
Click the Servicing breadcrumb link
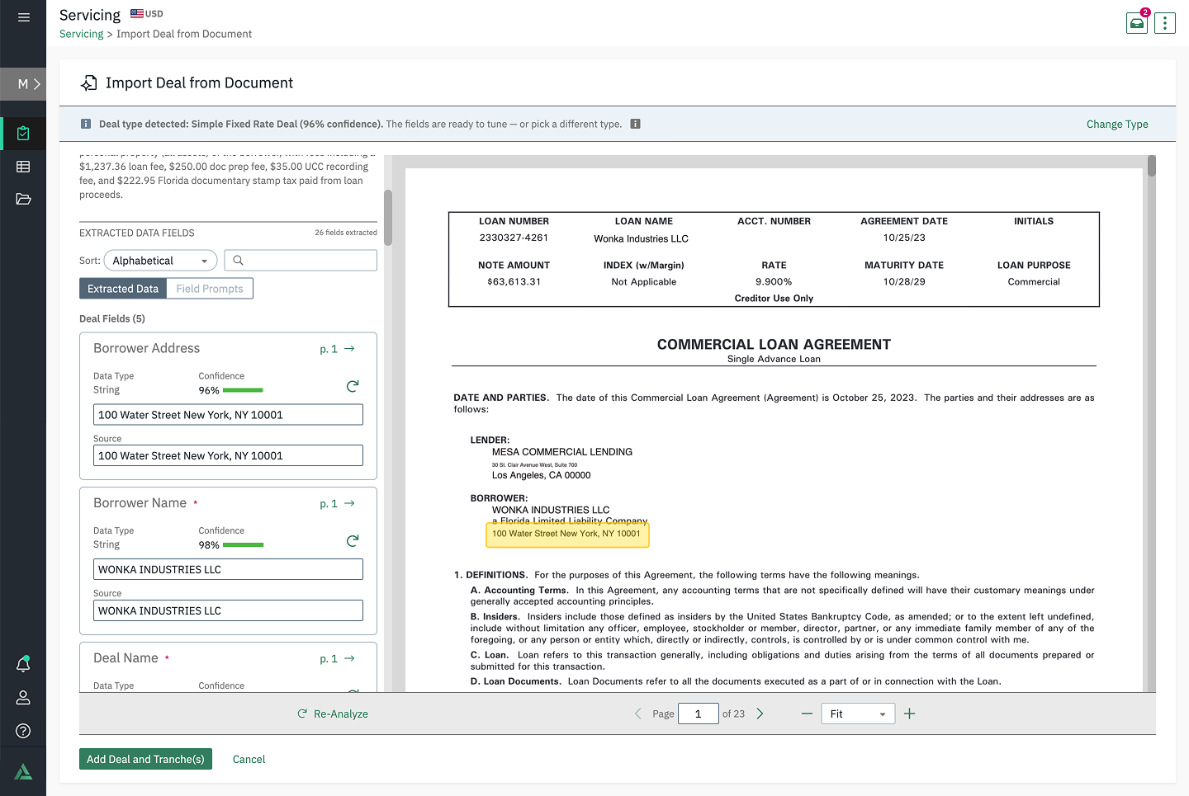point(81,34)
